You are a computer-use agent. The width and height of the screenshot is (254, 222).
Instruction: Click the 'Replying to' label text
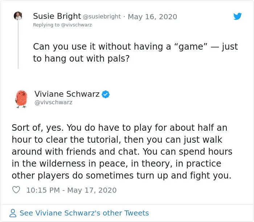point(46,25)
